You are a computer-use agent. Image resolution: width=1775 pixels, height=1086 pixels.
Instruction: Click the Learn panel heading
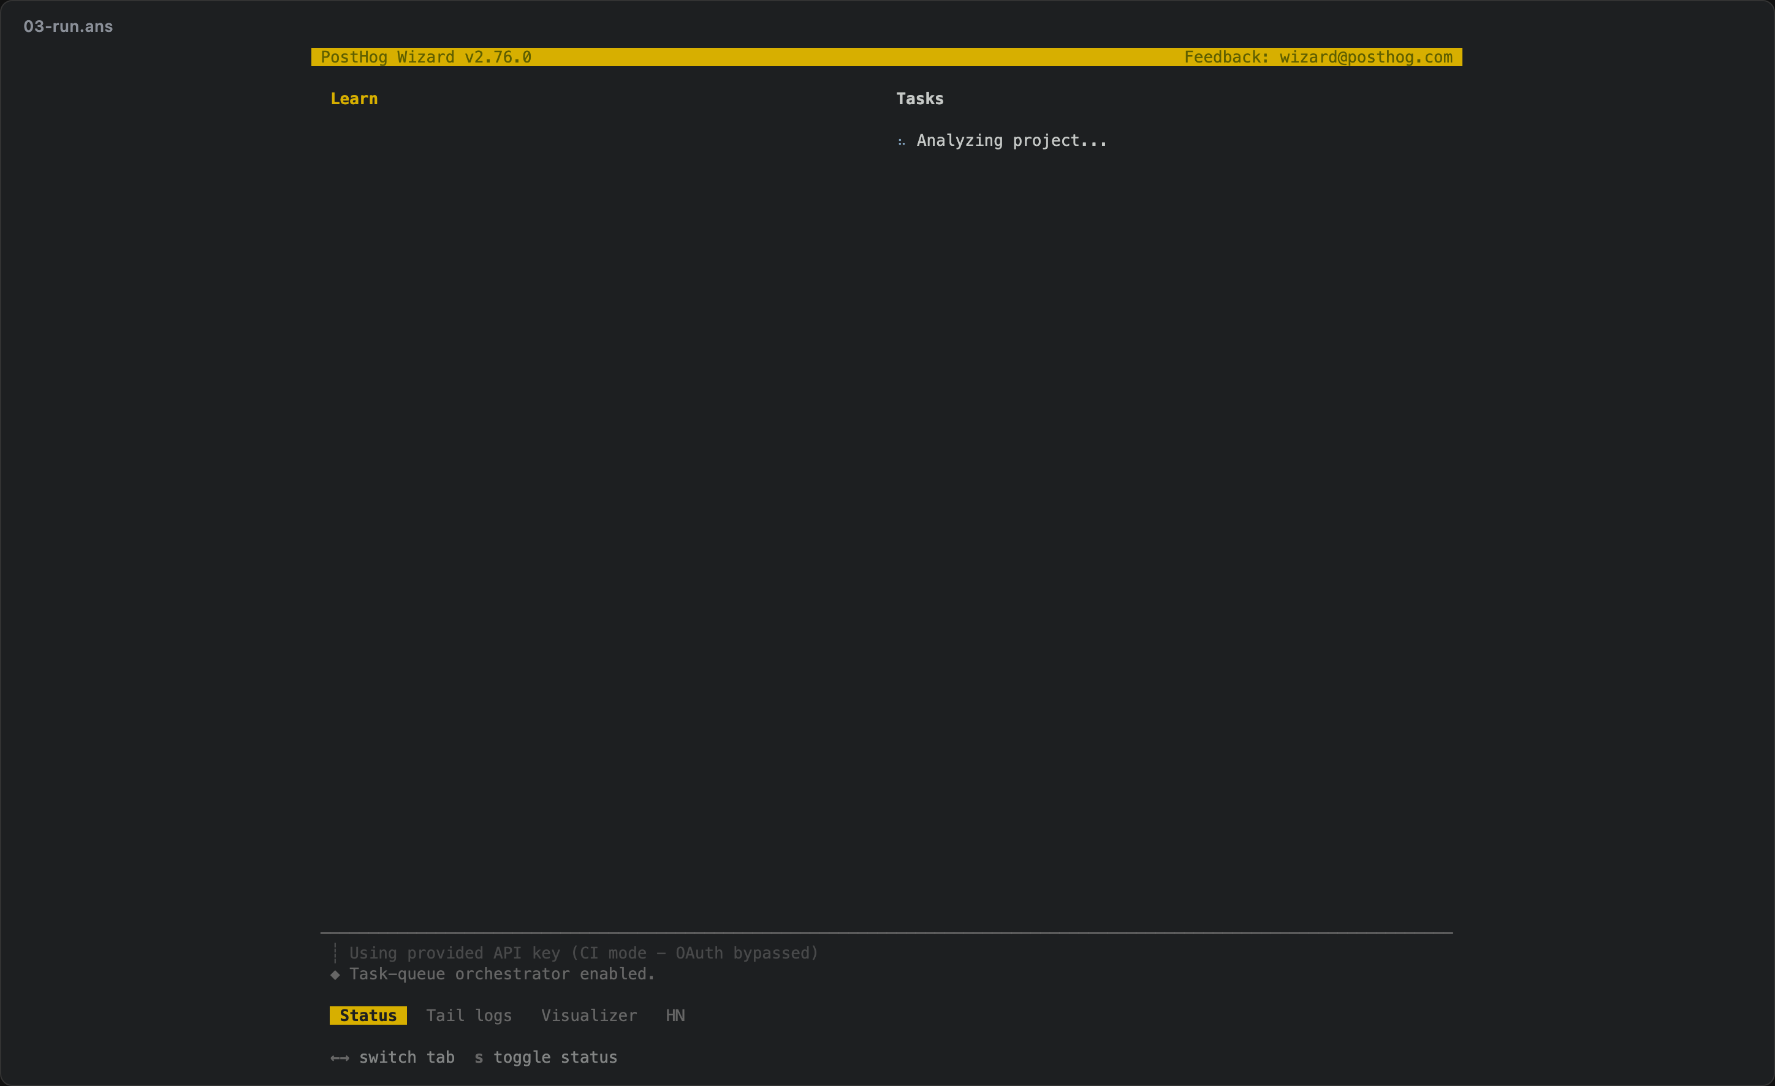click(x=354, y=99)
